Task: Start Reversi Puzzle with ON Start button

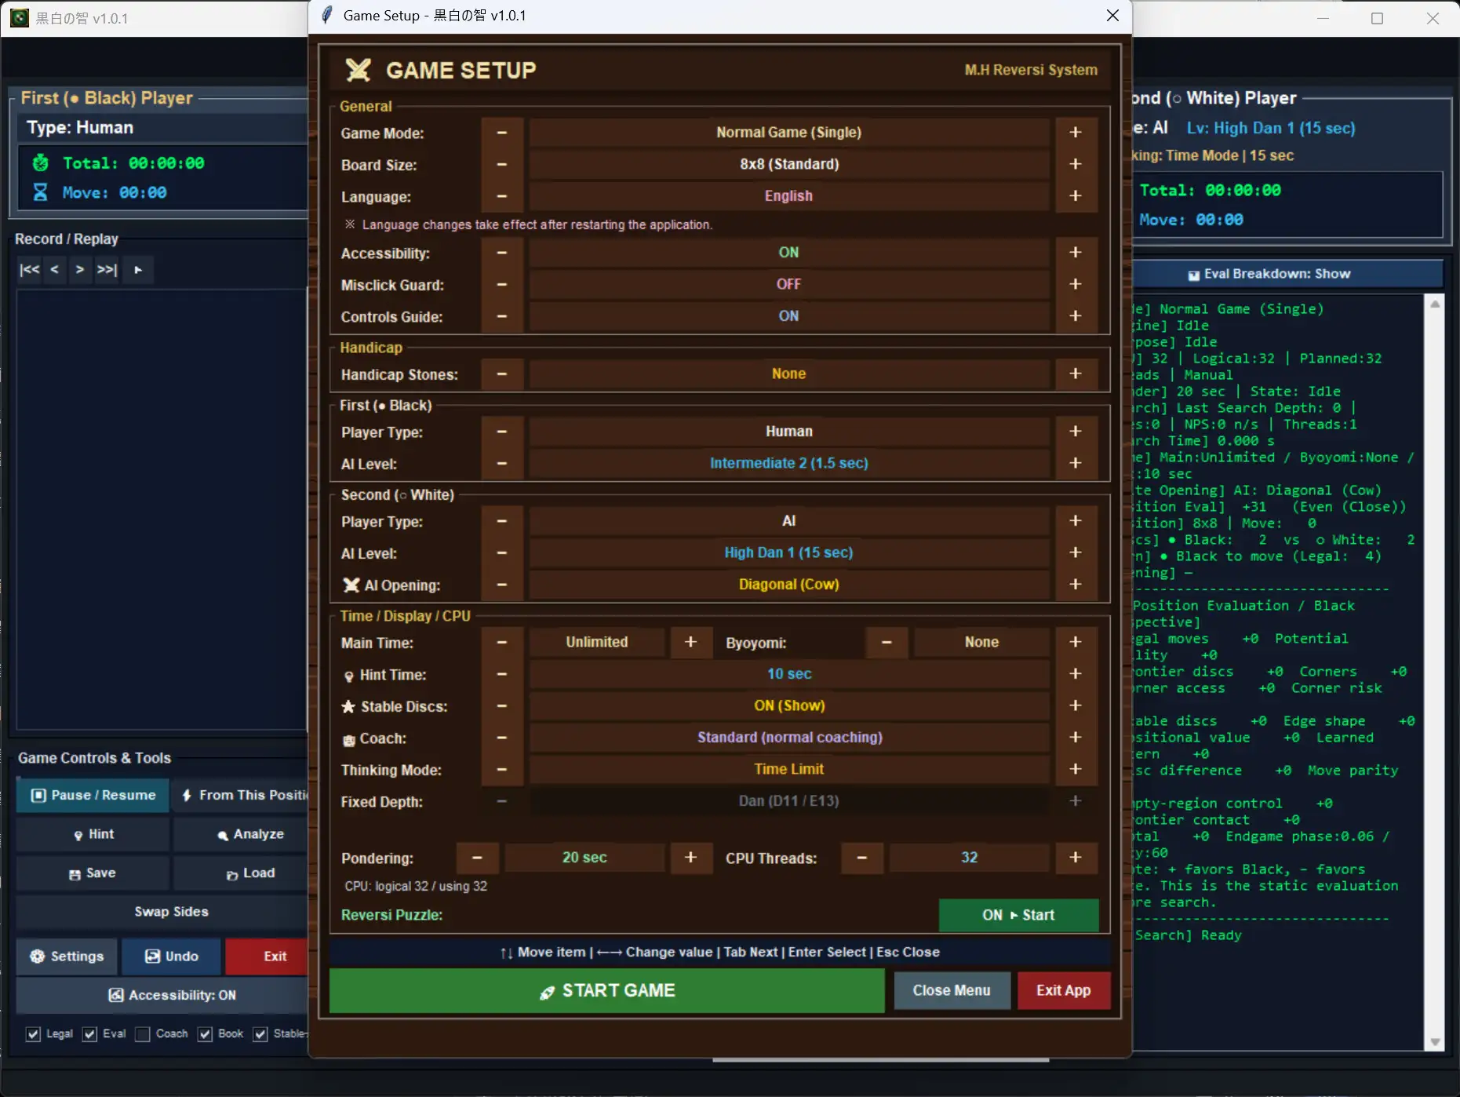Action: (x=1018, y=915)
